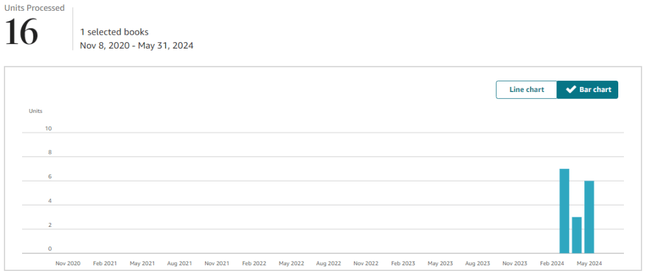This screenshot has width=646, height=276.
Task: Click the shortest bar with 3 units
Action: click(577, 235)
